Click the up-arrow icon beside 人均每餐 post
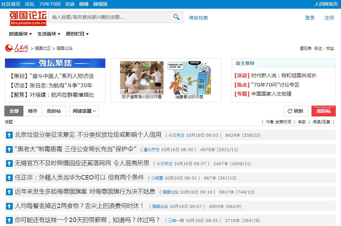Viewport: 341px width, 226px height. pos(9,206)
